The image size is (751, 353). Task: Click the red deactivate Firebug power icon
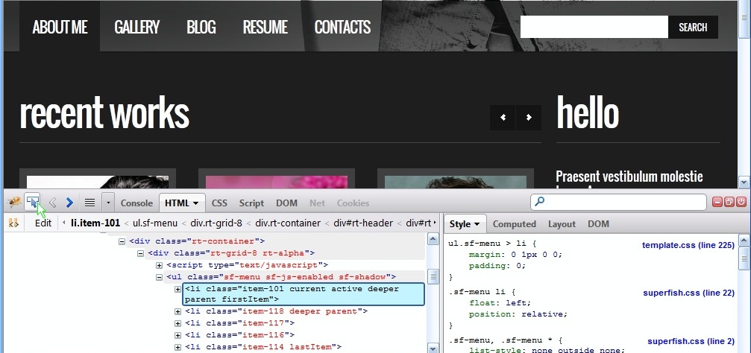(x=741, y=202)
